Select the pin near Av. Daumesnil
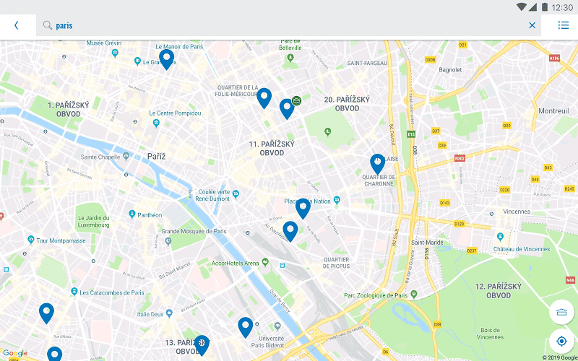Image resolution: width=578 pixels, height=361 pixels. (x=290, y=231)
